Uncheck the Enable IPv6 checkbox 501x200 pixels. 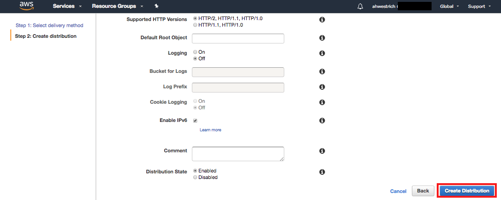[195, 121]
